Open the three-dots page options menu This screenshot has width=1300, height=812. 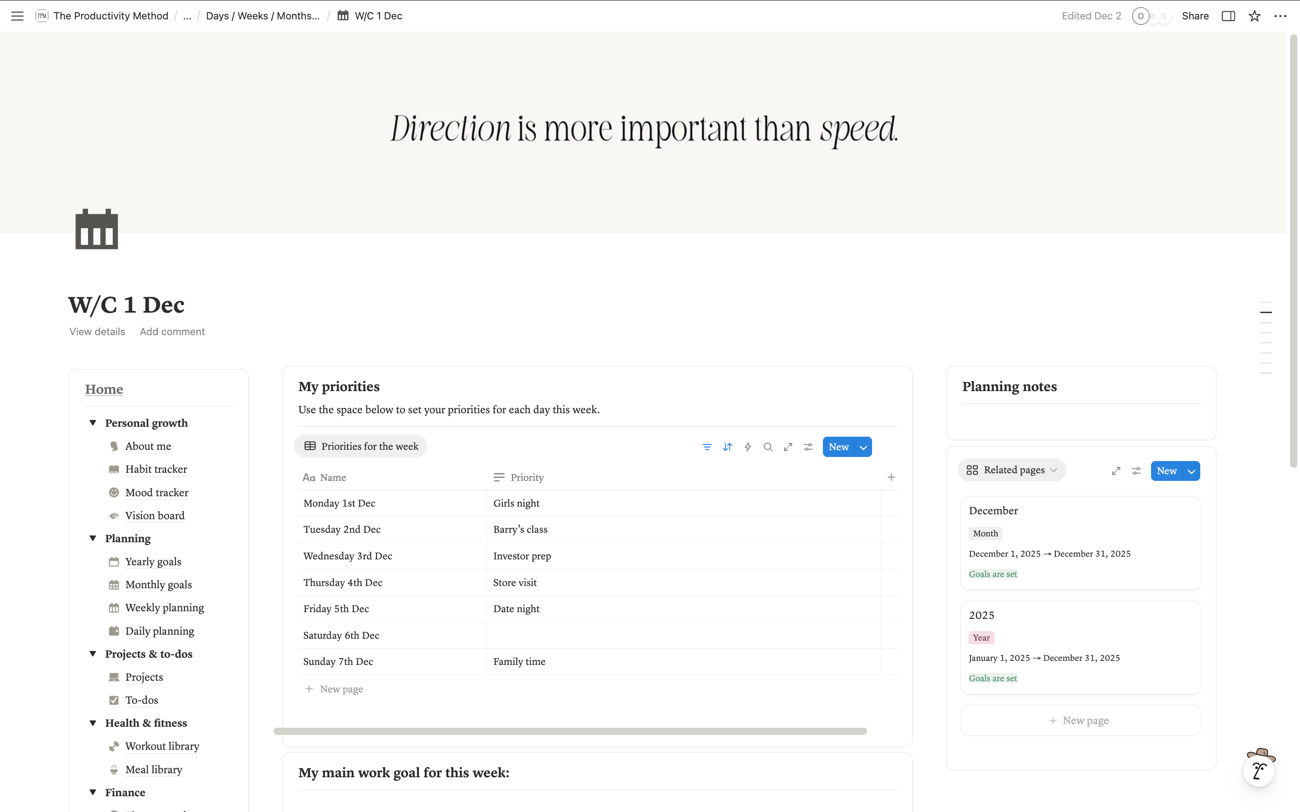pyautogui.click(x=1280, y=16)
